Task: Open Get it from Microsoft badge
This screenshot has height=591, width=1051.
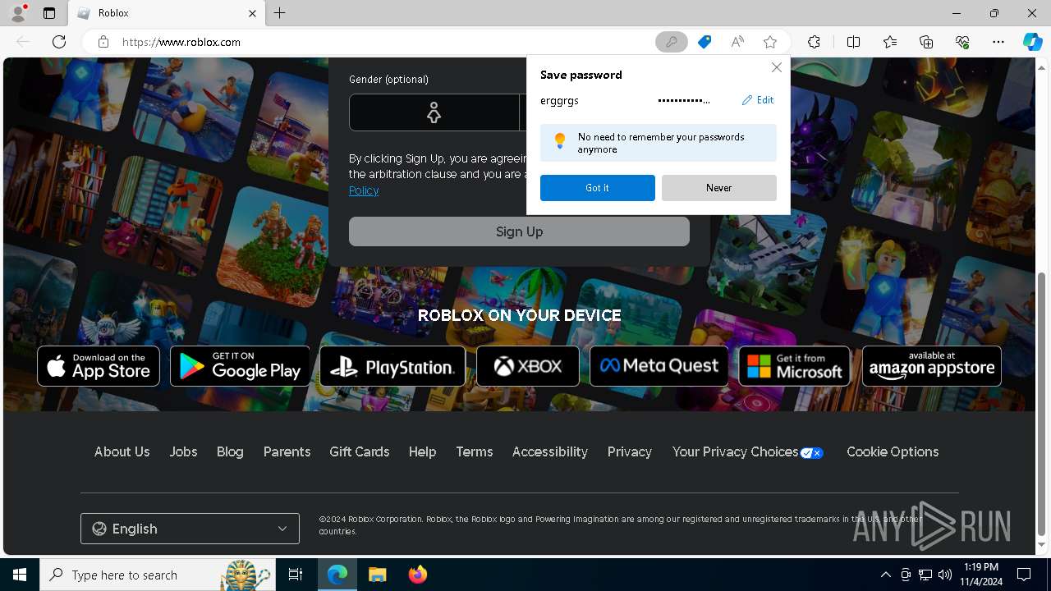Action: (x=795, y=366)
